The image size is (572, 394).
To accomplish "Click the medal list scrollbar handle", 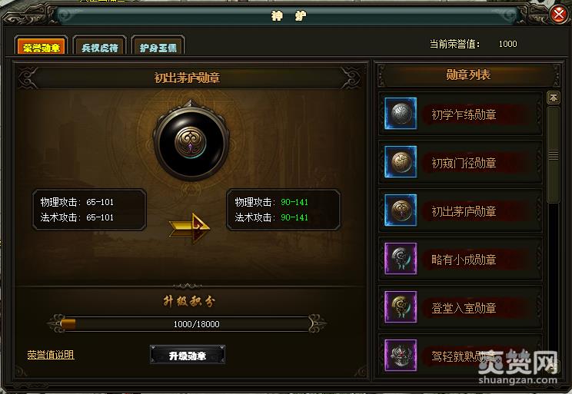I will click(x=554, y=155).
